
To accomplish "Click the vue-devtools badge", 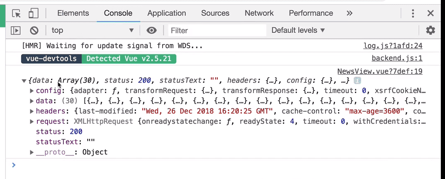I will [x=51, y=59].
